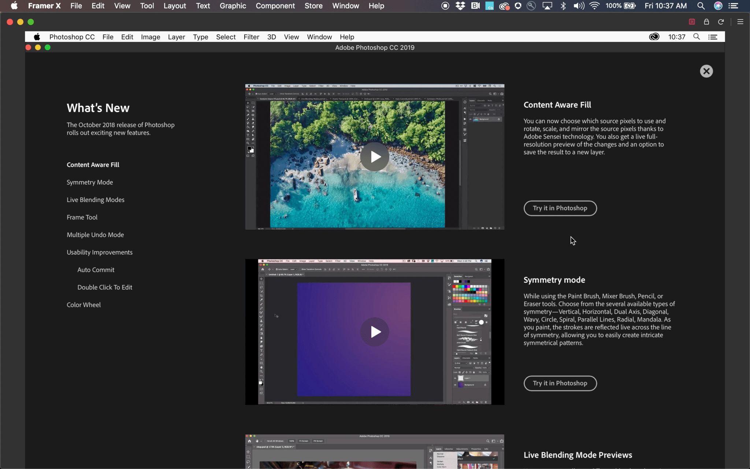Open the Layer menu
Image resolution: width=750 pixels, height=469 pixels.
[x=177, y=37]
